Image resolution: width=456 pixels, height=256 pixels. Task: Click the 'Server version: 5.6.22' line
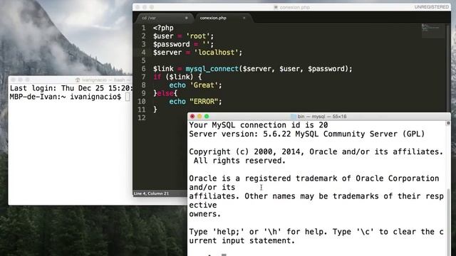(307, 134)
